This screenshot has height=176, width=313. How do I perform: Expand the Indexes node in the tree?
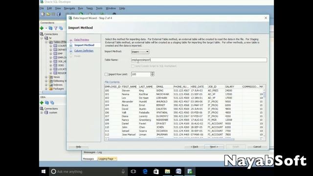click(x=46, y=85)
